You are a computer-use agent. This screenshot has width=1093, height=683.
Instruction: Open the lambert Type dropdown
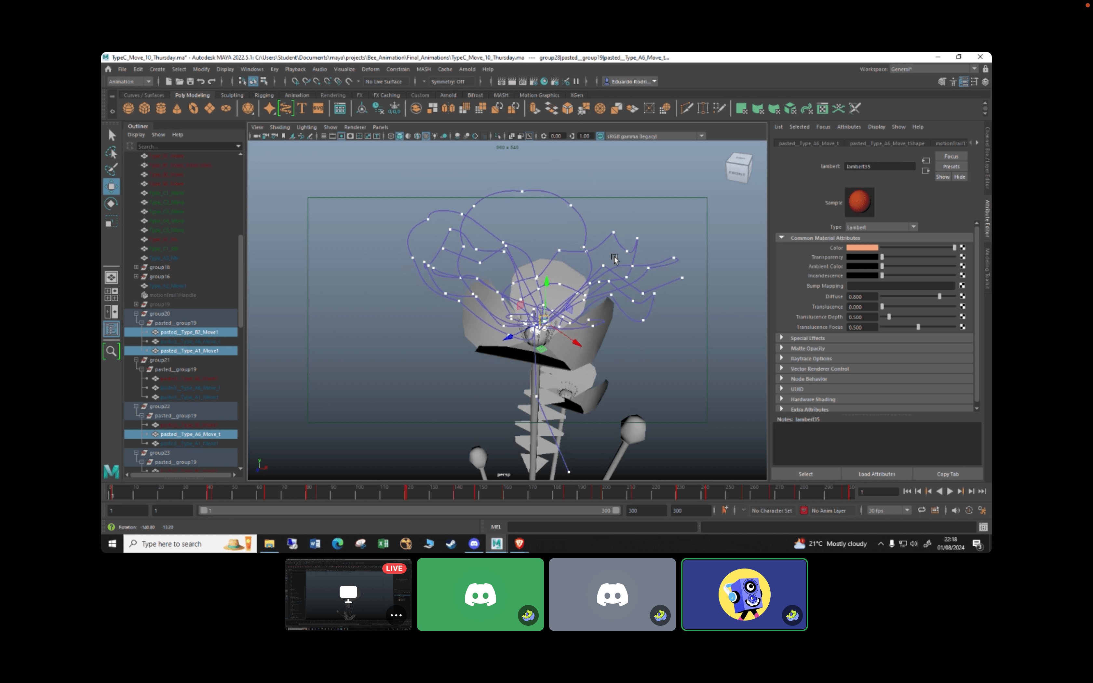tap(881, 227)
